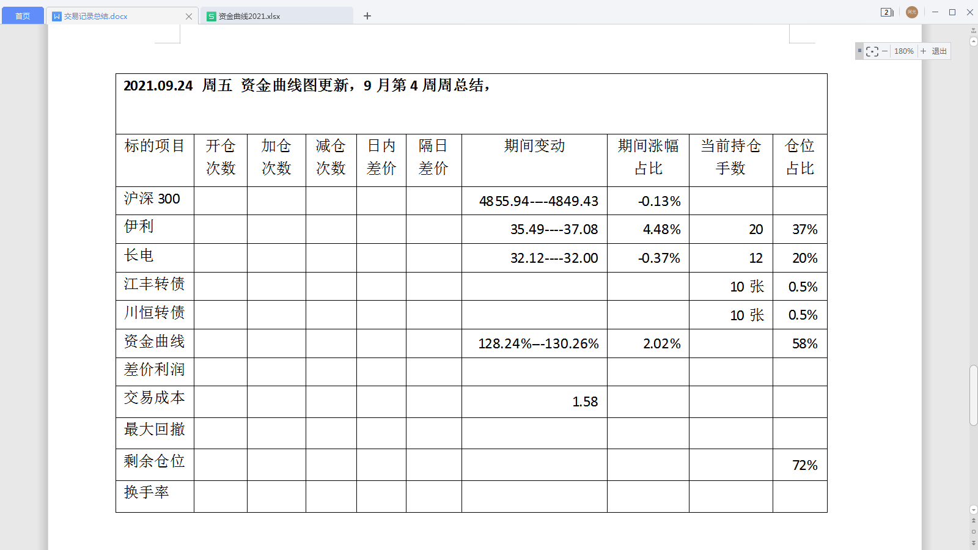Zoom in with the plus button

click(923, 51)
